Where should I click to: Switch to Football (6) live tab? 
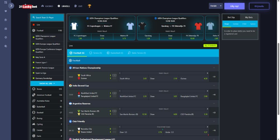click(77, 53)
